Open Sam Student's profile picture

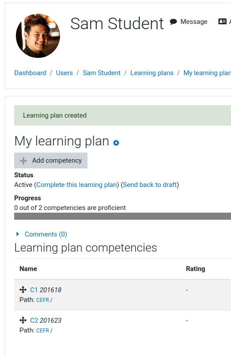[x=38, y=35]
